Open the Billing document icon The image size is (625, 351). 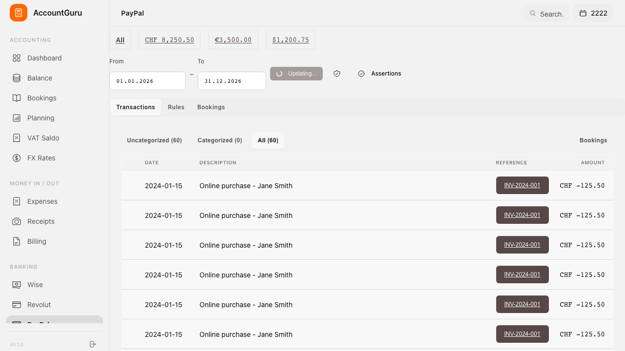[x=17, y=241]
